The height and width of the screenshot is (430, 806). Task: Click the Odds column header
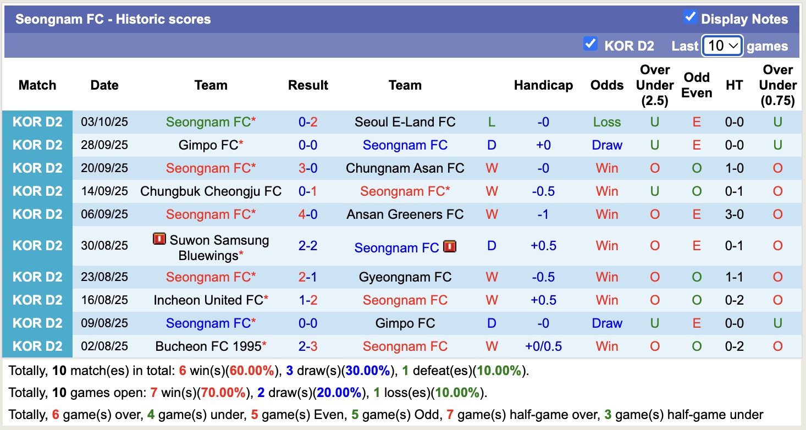pos(606,85)
